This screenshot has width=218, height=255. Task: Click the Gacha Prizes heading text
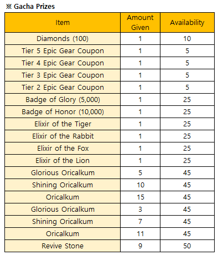34,7
